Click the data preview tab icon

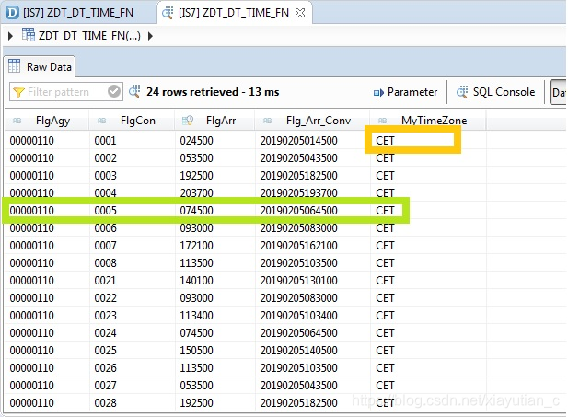pos(168,13)
